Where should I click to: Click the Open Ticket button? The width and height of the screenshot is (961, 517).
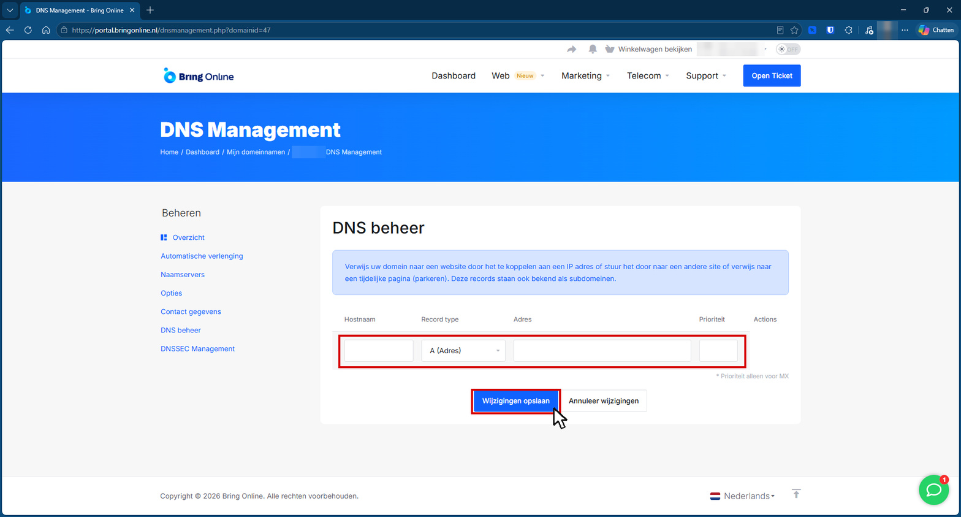point(772,75)
